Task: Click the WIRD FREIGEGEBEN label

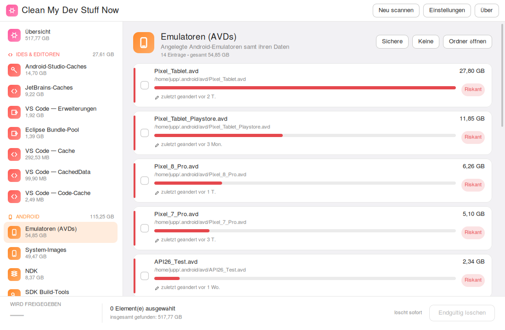Action: click(x=35, y=304)
